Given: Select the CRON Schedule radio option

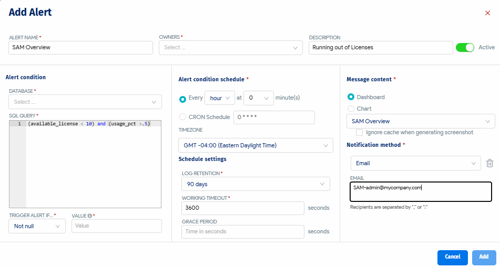Looking at the screenshot, I should tap(182, 117).
